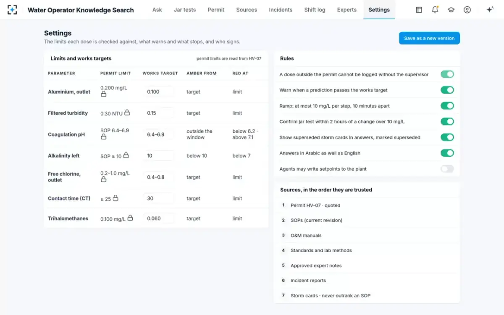Click 'permit limits are read from HV-07' note
This screenshot has width=504, height=315.
(229, 59)
